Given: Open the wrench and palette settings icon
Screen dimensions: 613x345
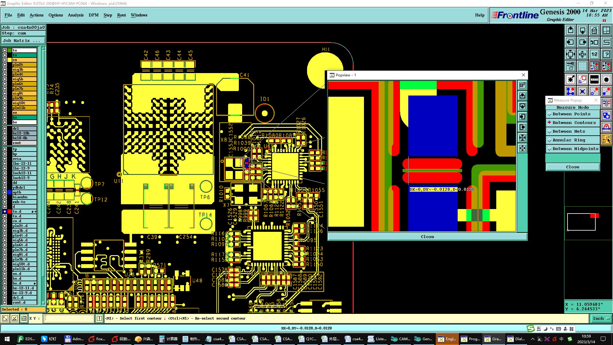Looking at the screenshot, I should (570, 66).
